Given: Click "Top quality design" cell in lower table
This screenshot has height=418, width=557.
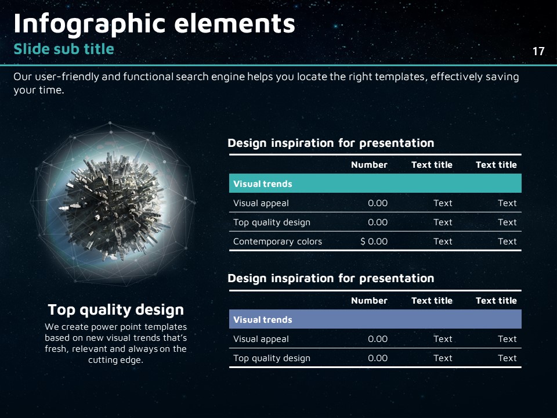Looking at the screenshot, I should click(x=272, y=358).
